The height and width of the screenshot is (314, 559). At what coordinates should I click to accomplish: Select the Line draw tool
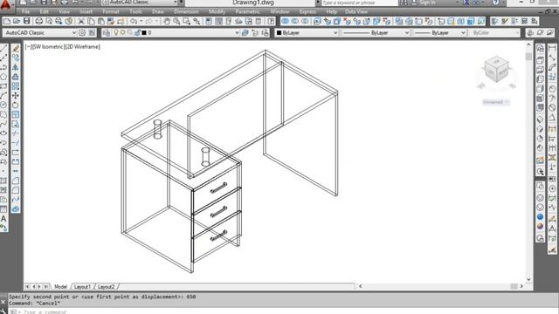point(3,48)
